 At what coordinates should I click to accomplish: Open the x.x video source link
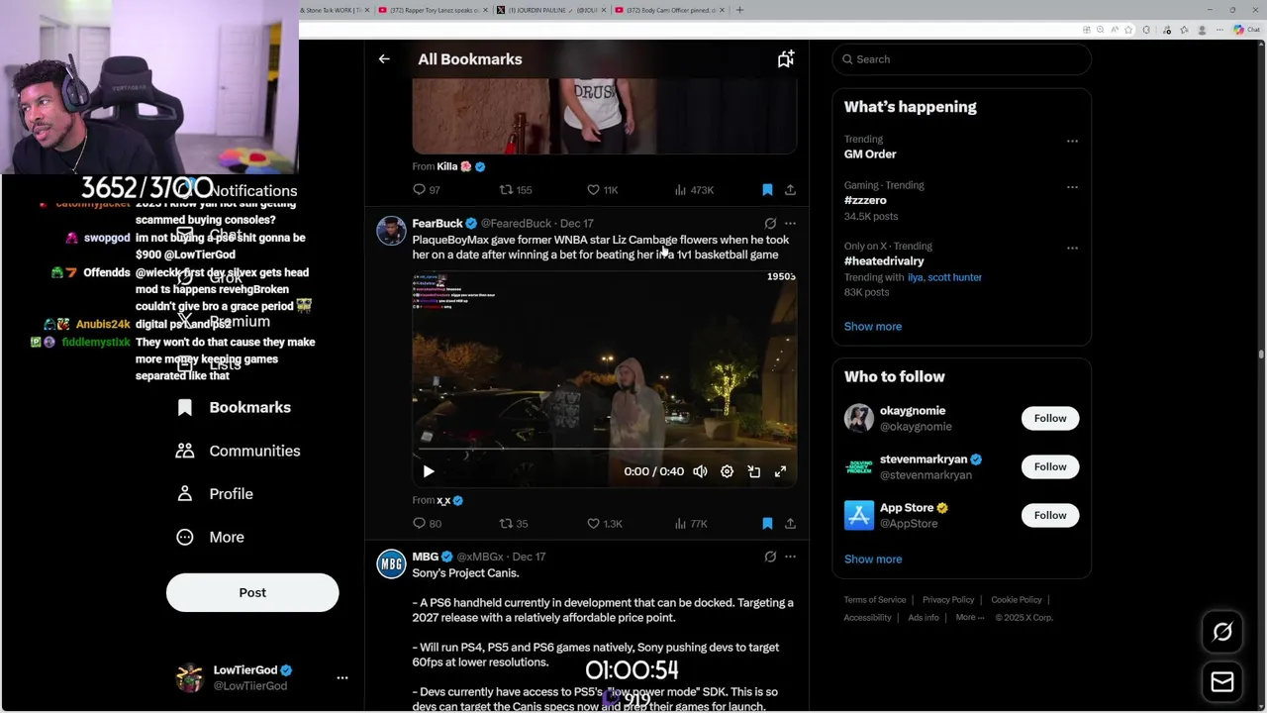(443, 500)
